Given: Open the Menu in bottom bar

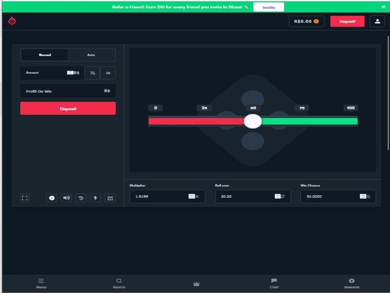Looking at the screenshot, I should coord(41,284).
